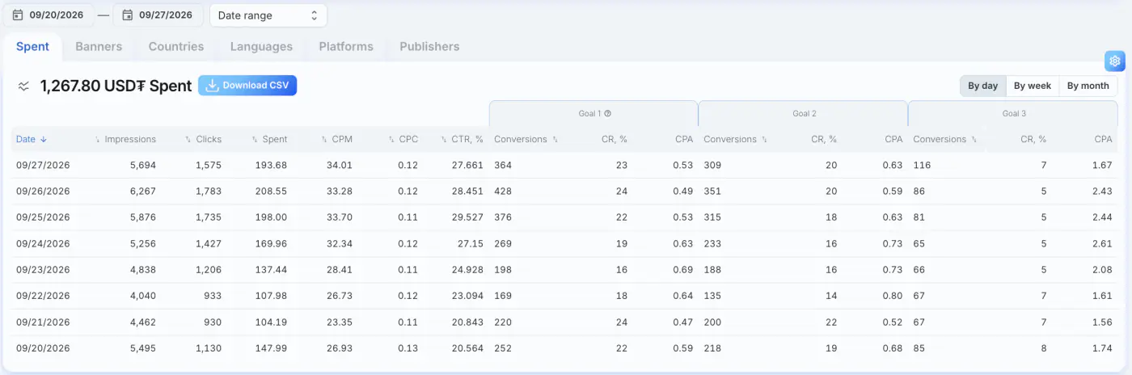Click the end date calendar icon
1132x375 pixels.
(127, 15)
